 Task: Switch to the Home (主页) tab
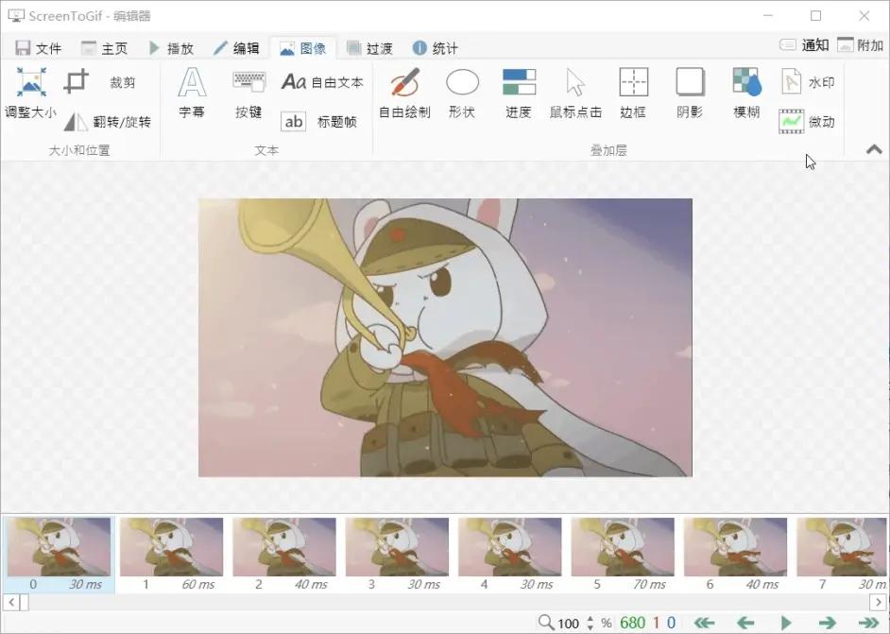click(x=104, y=48)
